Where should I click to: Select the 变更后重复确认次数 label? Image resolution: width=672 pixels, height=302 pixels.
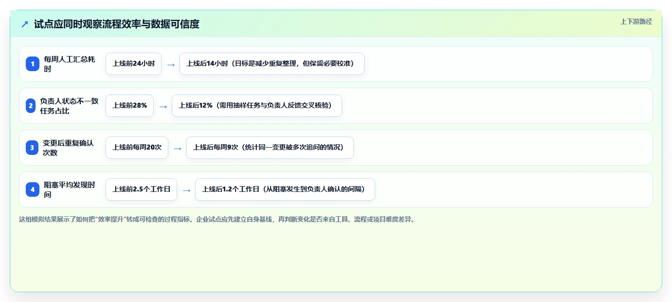(69, 148)
